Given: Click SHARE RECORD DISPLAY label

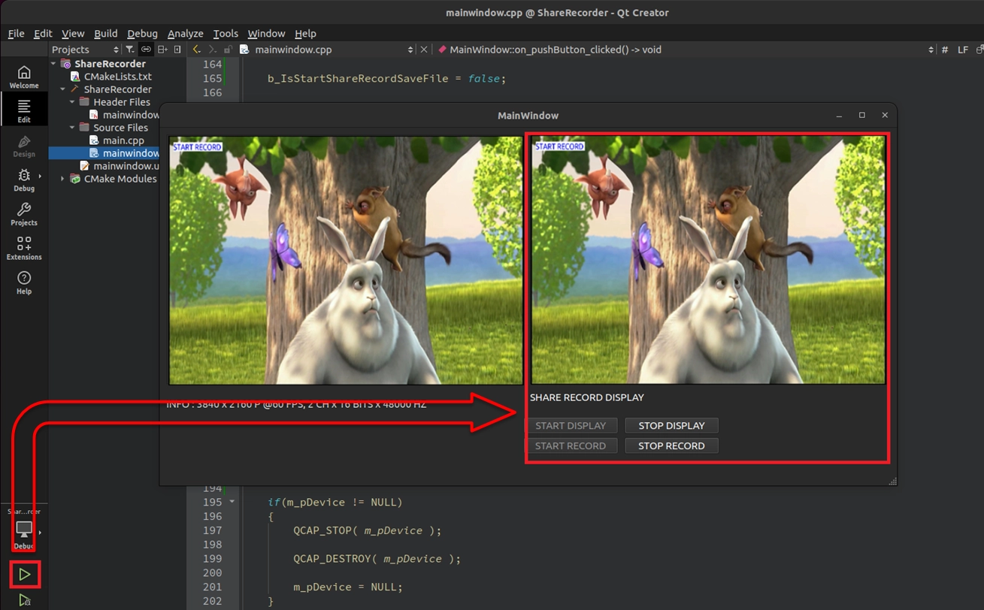Looking at the screenshot, I should coord(587,397).
